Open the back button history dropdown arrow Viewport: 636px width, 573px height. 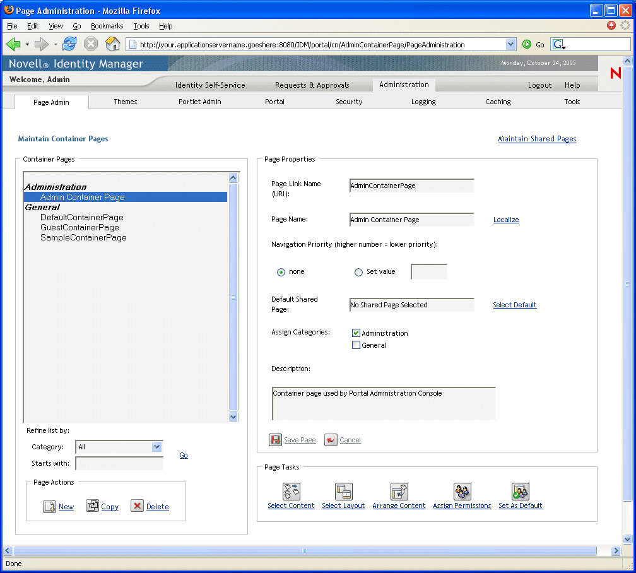(28, 44)
